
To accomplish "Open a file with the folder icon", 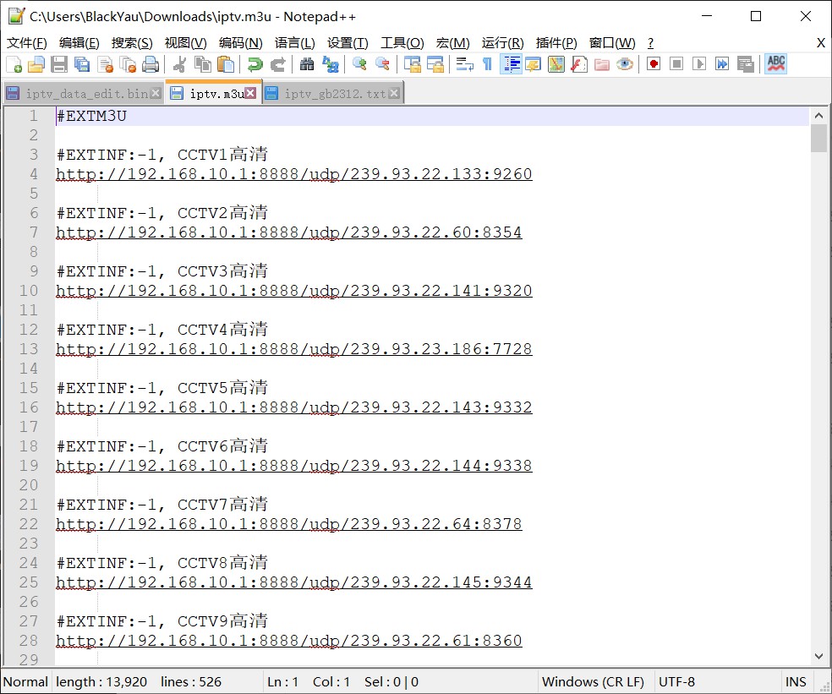I will click(x=36, y=64).
